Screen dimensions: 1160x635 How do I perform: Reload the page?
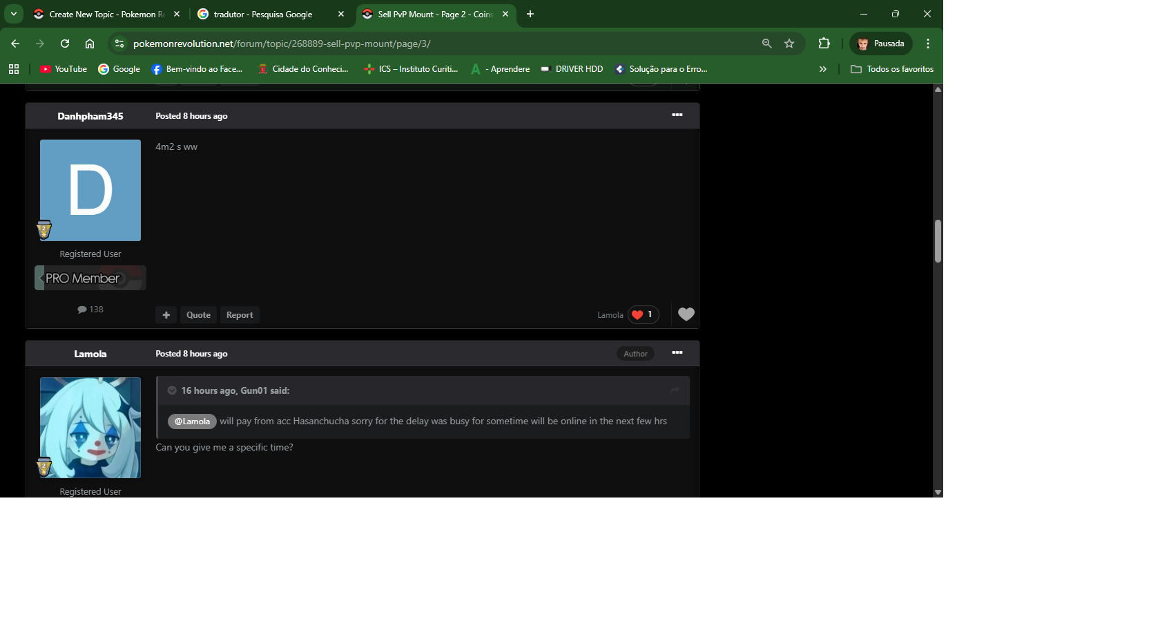(65, 44)
